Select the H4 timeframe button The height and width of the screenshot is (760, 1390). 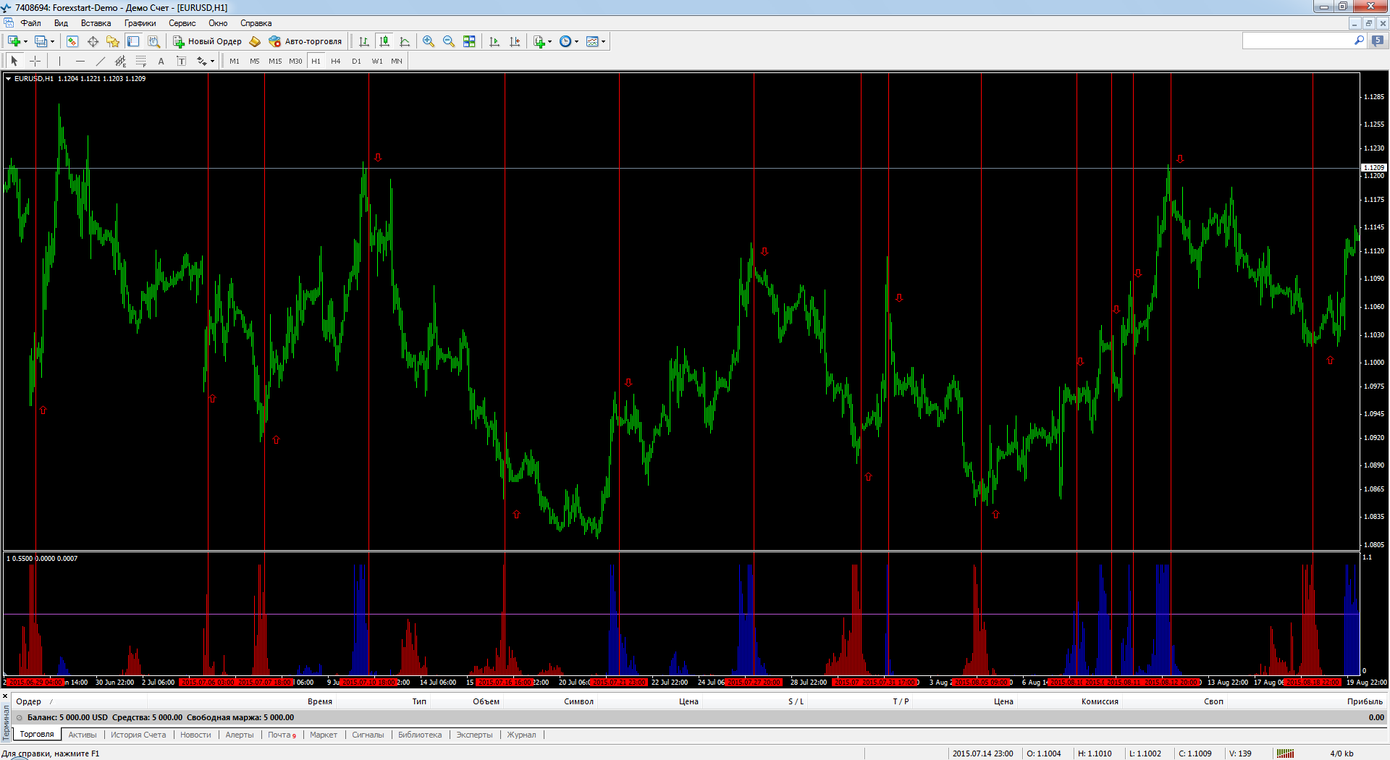[x=335, y=62]
